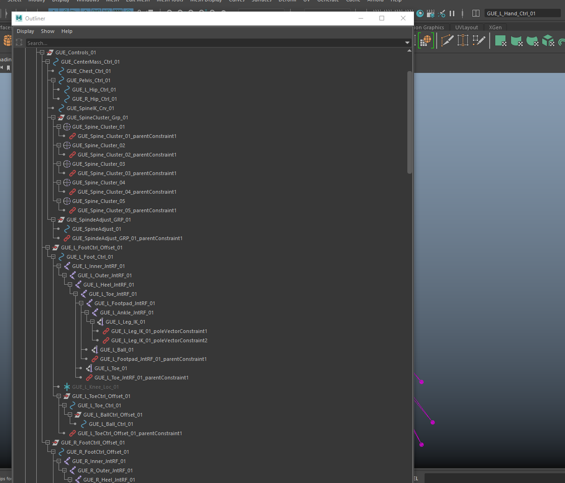Click the checker sphere texture shelf icon
This screenshot has height=483, width=565.
pos(426,41)
